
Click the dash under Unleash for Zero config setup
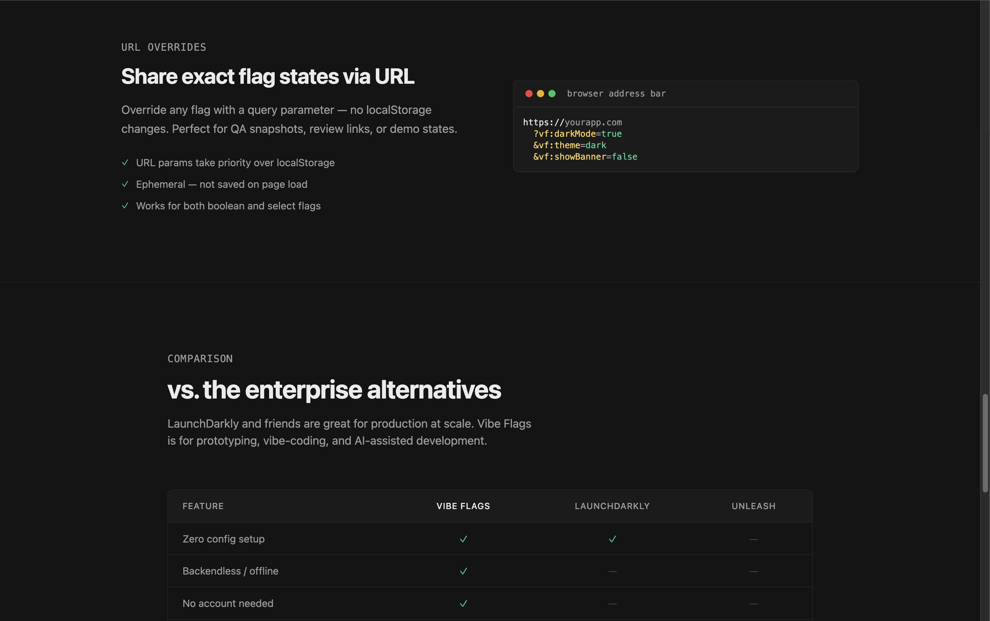click(753, 539)
